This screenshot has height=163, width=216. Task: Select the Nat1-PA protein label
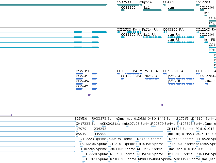click(x=151, y=76)
